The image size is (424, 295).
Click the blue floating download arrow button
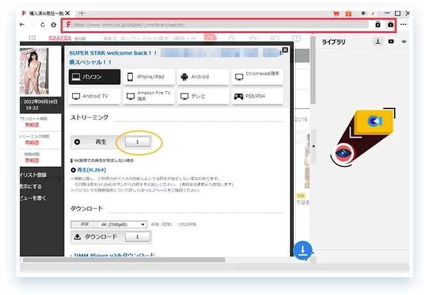pyautogui.click(x=303, y=250)
